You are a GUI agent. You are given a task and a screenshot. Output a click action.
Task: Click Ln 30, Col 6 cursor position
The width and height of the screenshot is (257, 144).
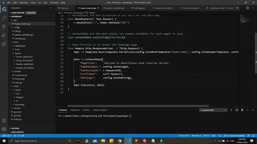pos(184,136)
